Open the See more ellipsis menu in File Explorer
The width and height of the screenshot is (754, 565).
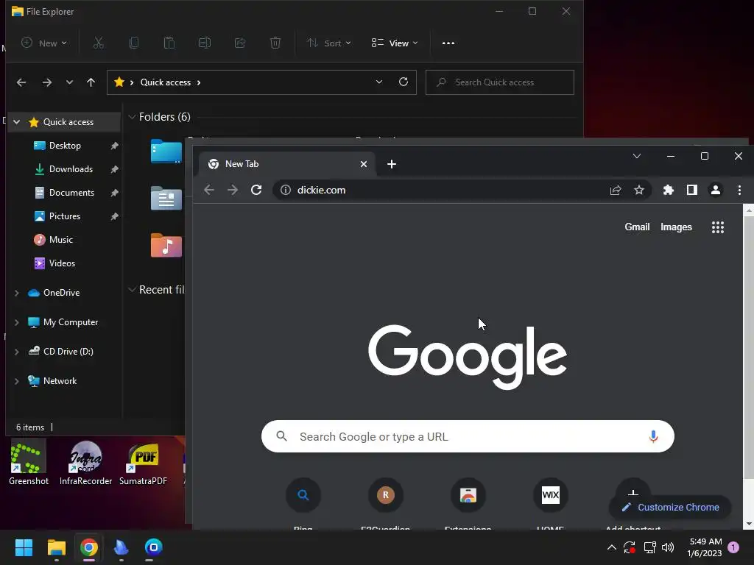[448, 43]
